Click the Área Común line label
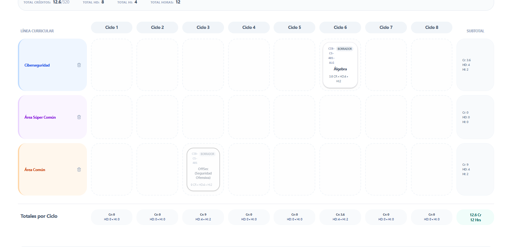The width and height of the screenshot is (512, 247). (35, 170)
